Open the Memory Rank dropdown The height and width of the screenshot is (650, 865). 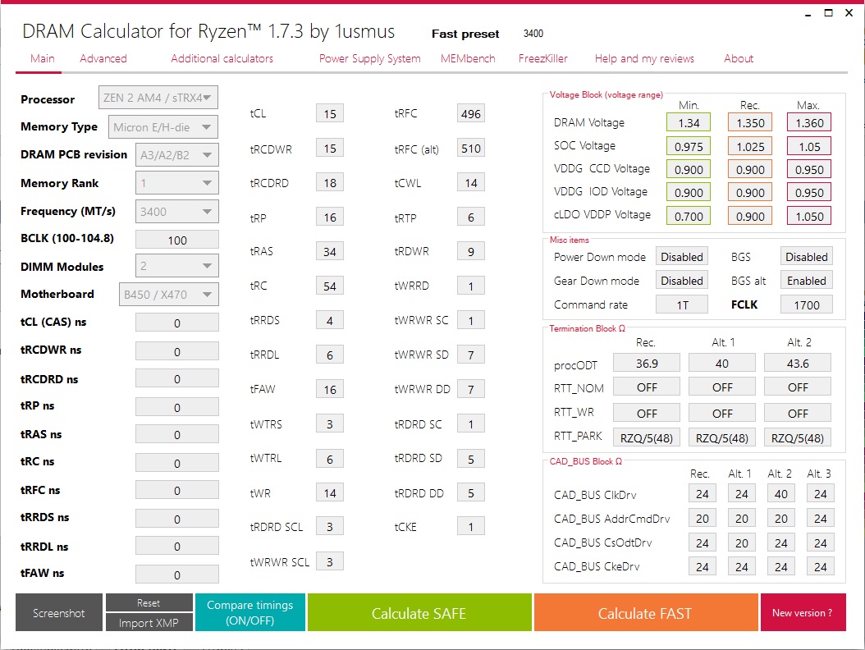tap(176, 183)
